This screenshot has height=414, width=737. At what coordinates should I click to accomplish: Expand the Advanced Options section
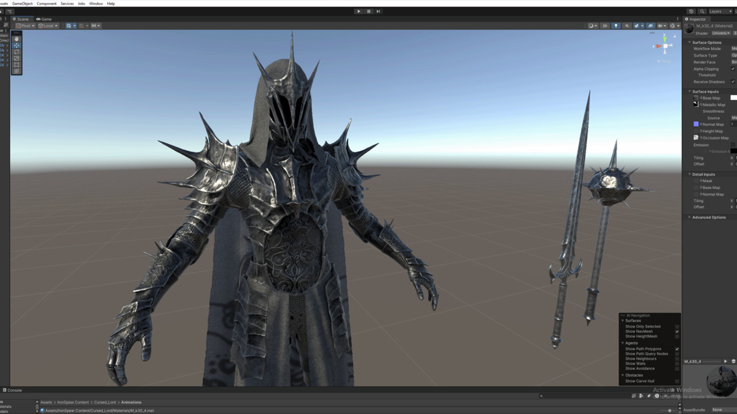click(690, 217)
